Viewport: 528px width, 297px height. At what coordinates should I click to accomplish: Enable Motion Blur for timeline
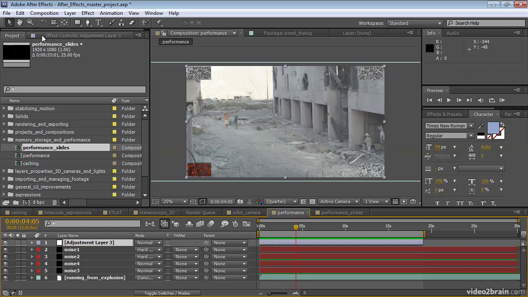pos(211,224)
